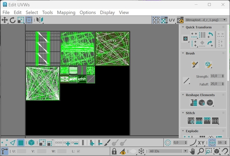230x156 pixels.
Task: Click the U coordinate input field
Action: pyautogui.click(x=21, y=151)
